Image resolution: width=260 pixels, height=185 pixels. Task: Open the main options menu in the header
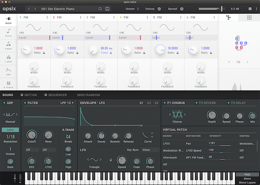[x=256, y=9]
